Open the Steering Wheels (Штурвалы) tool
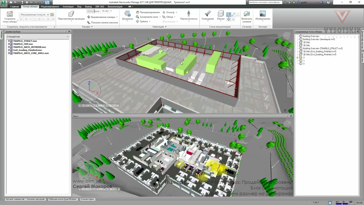This screenshot has height=205, width=364. [127, 16]
